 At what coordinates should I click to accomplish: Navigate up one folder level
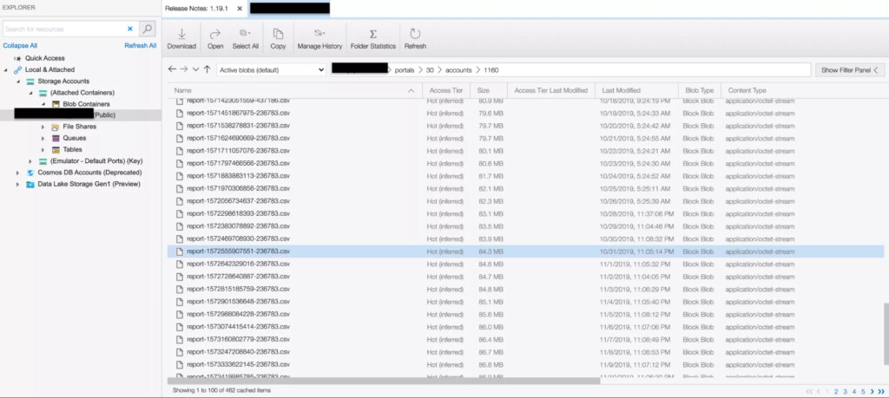(x=207, y=69)
